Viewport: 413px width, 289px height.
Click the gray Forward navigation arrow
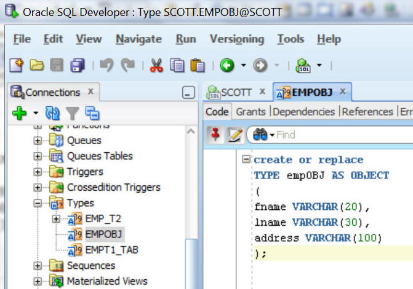(x=260, y=65)
